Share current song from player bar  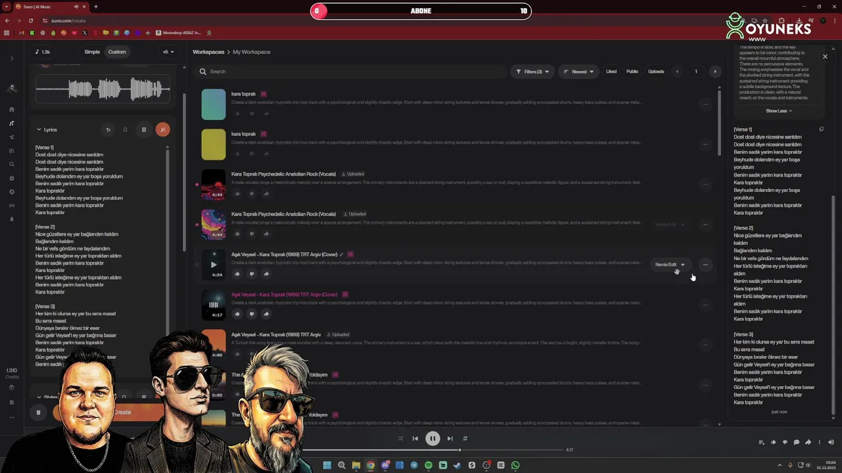click(808, 442)
